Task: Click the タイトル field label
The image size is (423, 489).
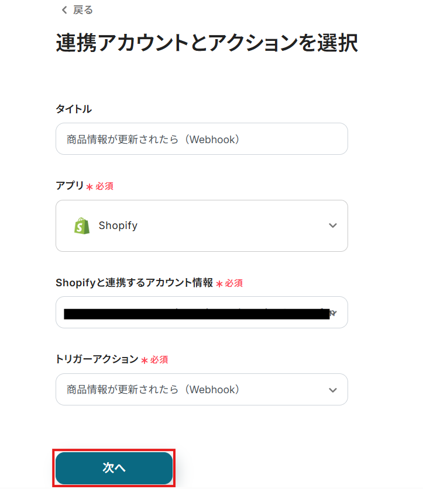Action: (x=74, y=109)
